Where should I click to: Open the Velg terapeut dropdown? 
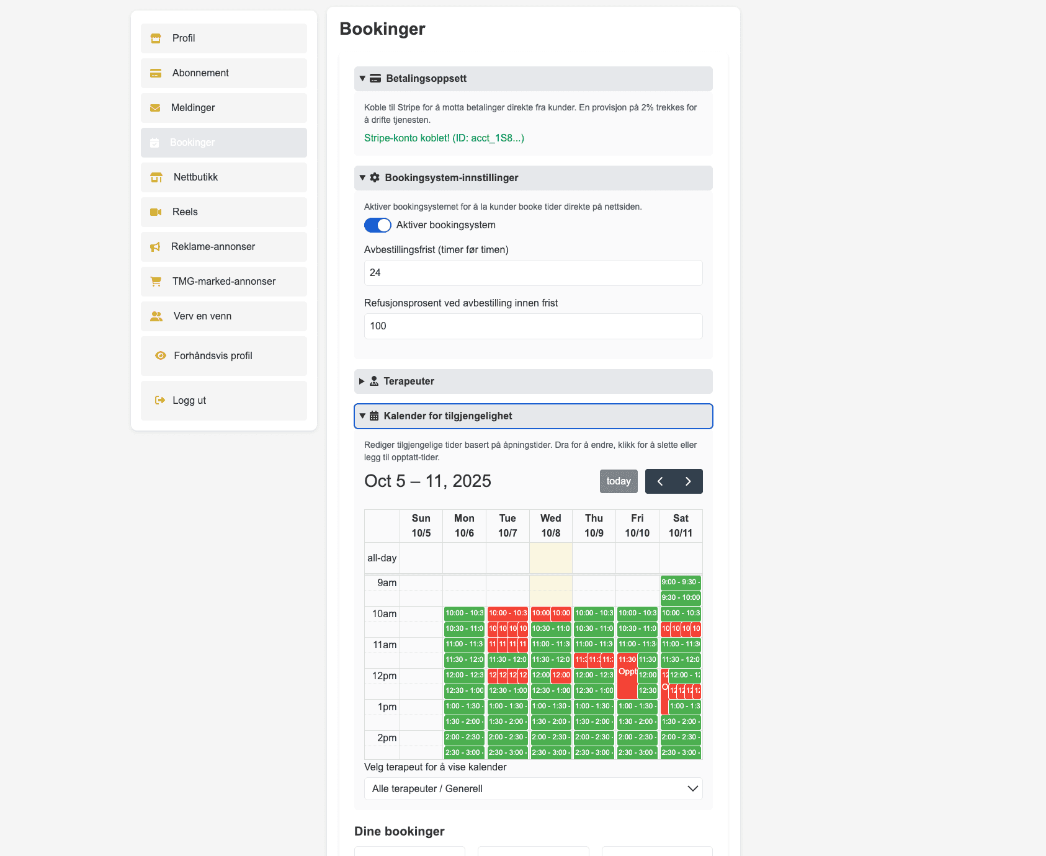pyautogui.click(x=533, y=789)
